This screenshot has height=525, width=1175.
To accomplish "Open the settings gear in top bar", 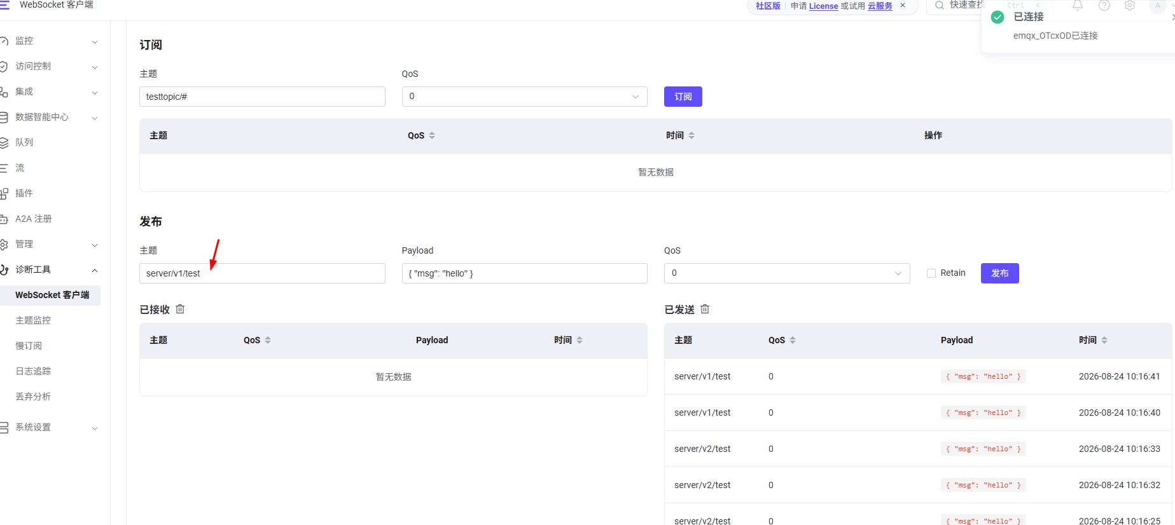I will [1130, 5].
